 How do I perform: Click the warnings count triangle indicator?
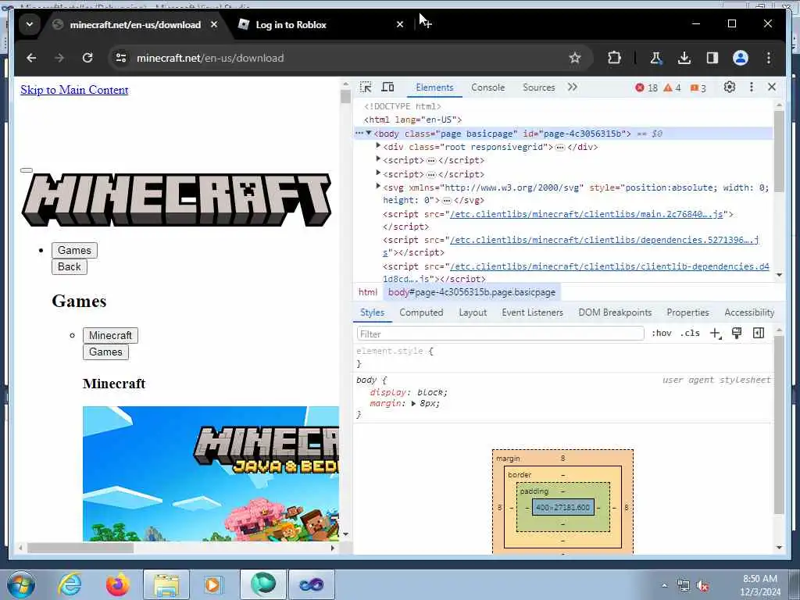[x=672, y=87]
